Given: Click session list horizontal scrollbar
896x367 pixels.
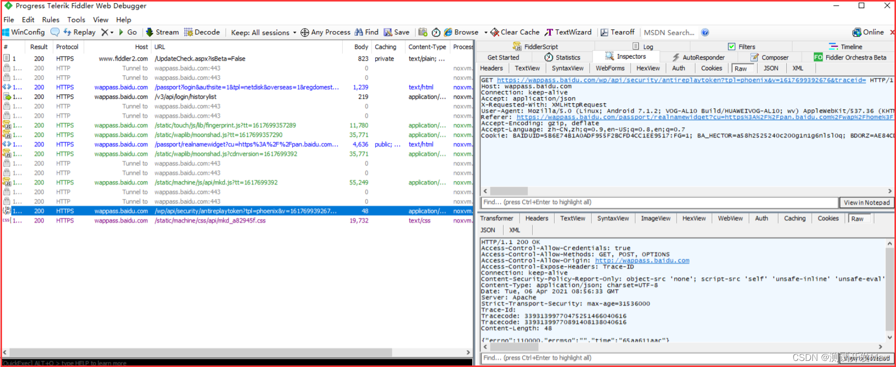Looking at the screenshot, I should pyautogui.click(x=201, y=352).
